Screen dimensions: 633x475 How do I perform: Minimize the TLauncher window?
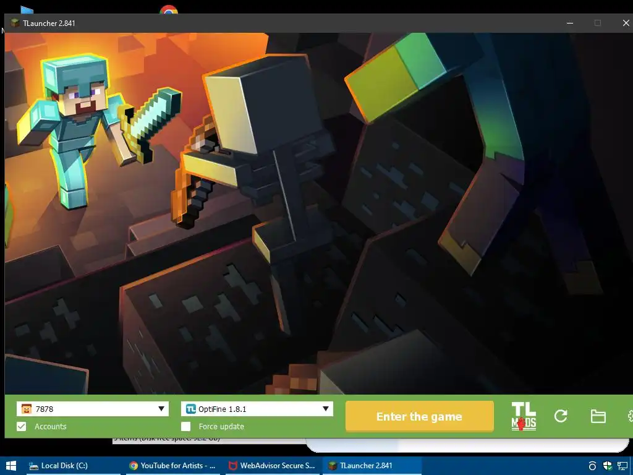570,23
